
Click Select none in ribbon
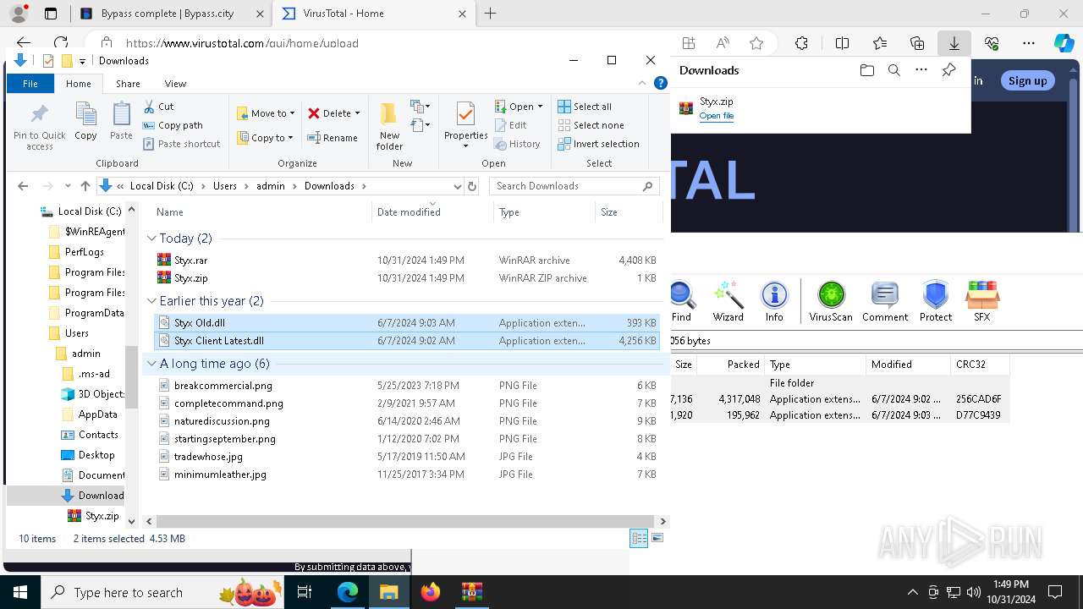pos(591,125)
